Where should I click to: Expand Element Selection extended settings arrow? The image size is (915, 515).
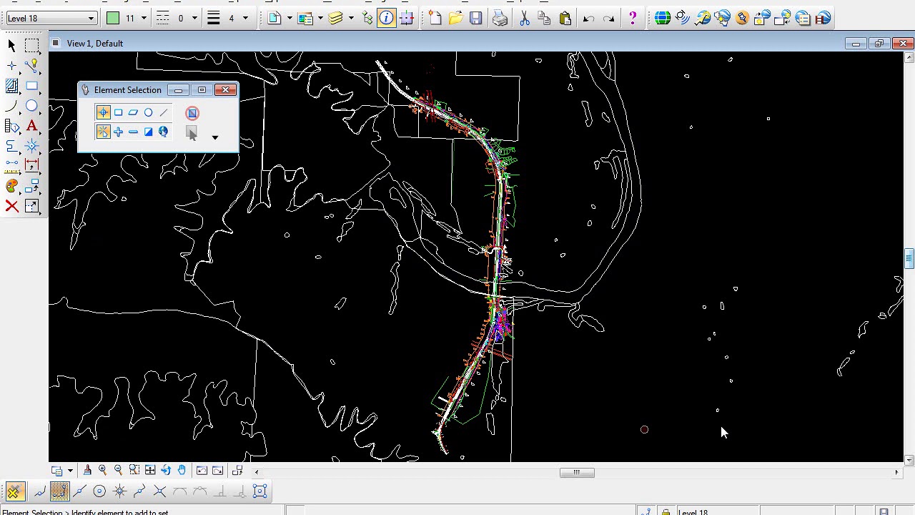tap(214, 137)
